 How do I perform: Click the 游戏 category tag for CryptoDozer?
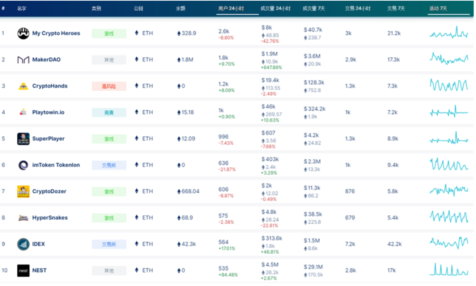pyautogui.click(x=109, y=192)
